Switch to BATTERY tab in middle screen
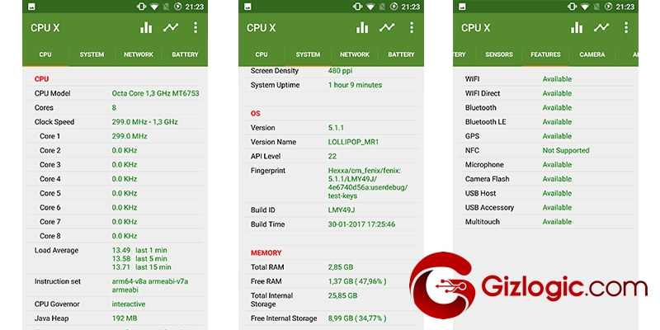 pyautogui.click(x=401, y=54)
